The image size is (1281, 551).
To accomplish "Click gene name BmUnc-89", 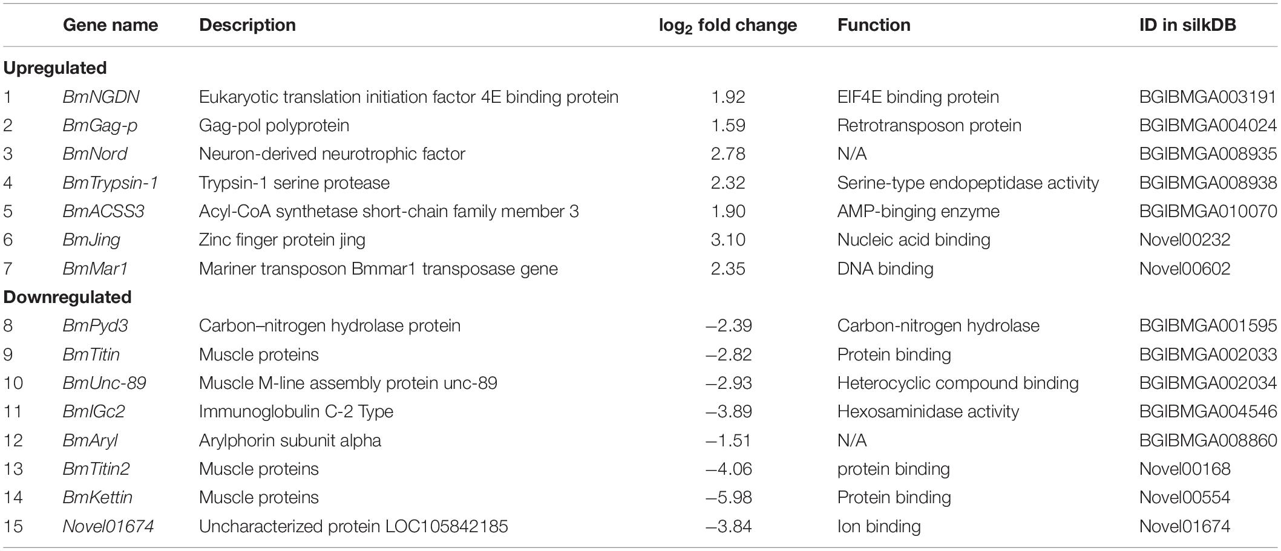I will (x=104, y=383).
